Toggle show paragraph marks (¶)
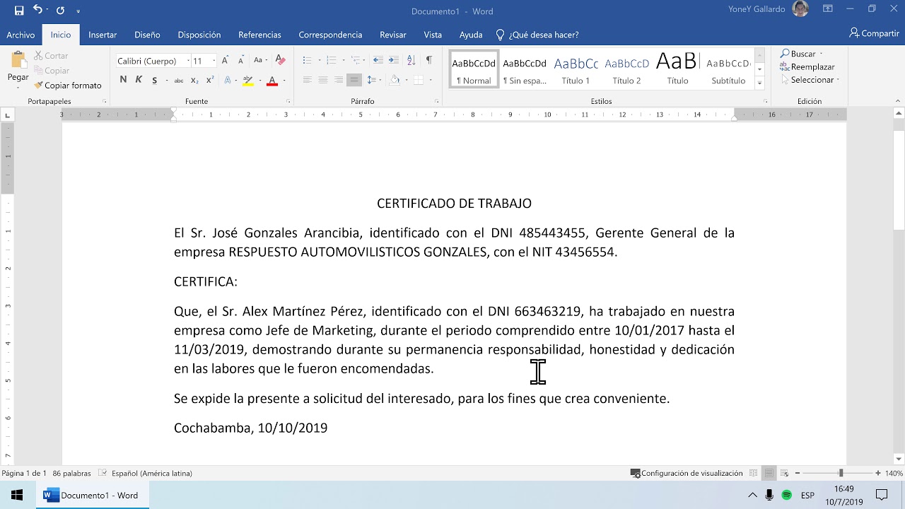This screenshot has height=509, width=905. click(x=428, y=61)
